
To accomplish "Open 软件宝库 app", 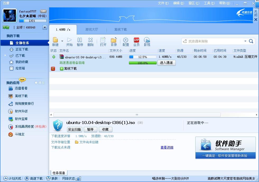I will [x=18, y=119].
